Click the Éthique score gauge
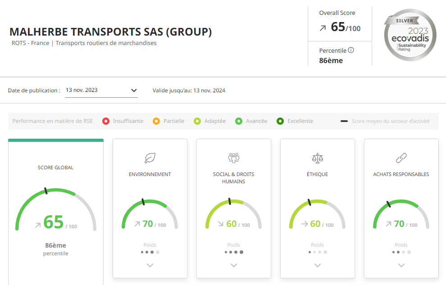The image size is (446, 285). [318, 214]
